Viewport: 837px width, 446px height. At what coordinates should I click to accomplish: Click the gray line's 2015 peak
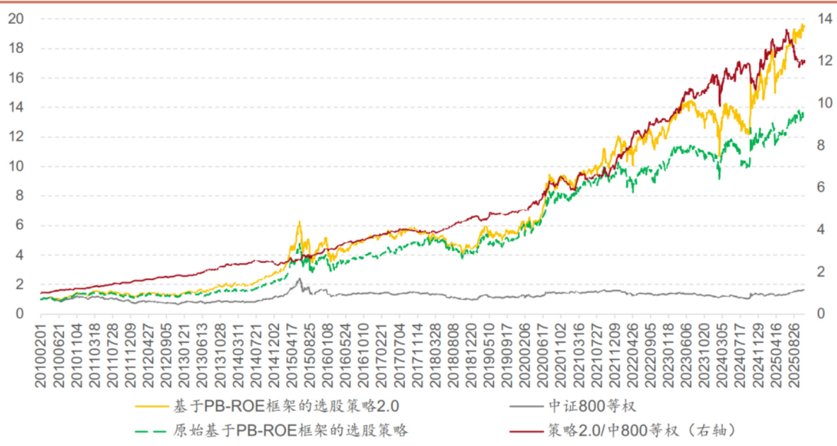point(299,279)
